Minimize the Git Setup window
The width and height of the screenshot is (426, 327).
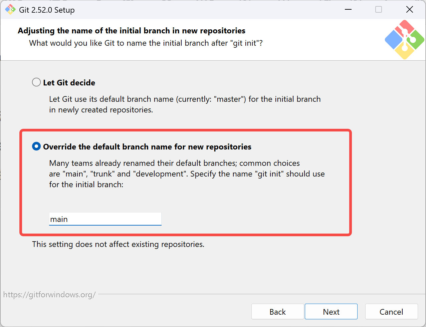pos(348,9)
